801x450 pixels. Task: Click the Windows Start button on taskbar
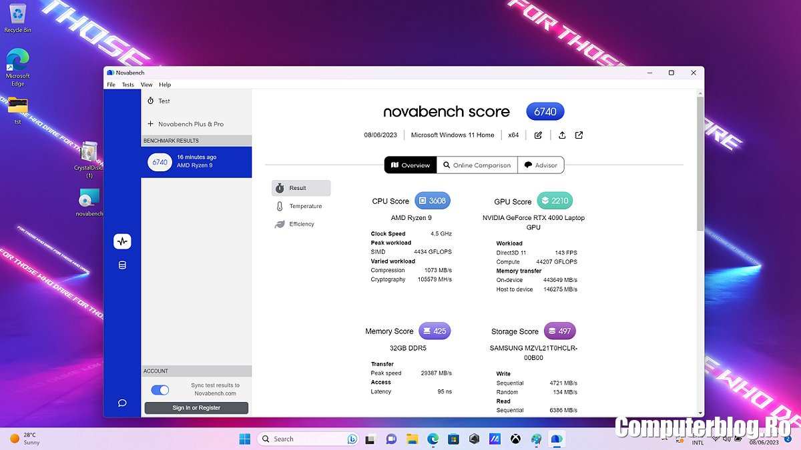click(x=245, y=439)
